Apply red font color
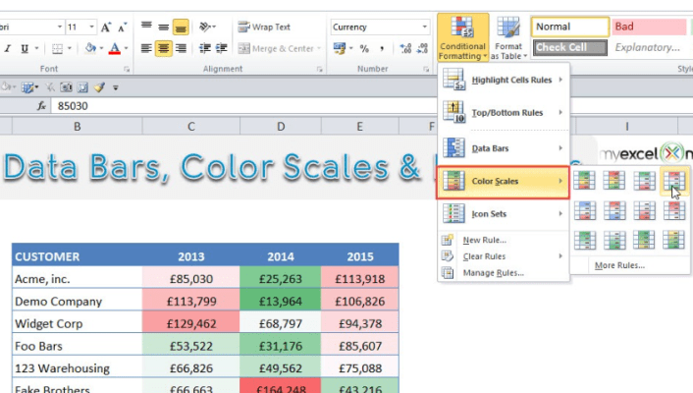This screenshot has height=393, width=693. pyautogui.click(x=115, y=48)
